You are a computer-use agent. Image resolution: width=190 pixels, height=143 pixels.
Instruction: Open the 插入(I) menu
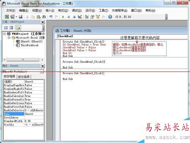50,10
